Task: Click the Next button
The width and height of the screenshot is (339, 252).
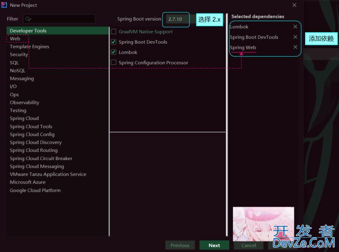Action: pyautogui.click(x=214, y=245)
